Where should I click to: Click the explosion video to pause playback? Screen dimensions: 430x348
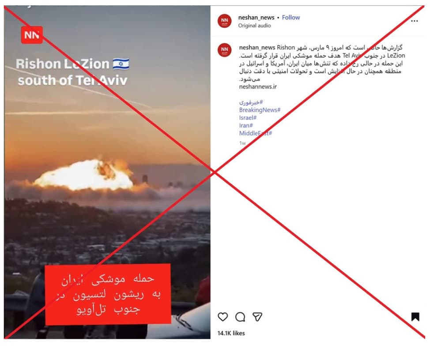point(107,172)
